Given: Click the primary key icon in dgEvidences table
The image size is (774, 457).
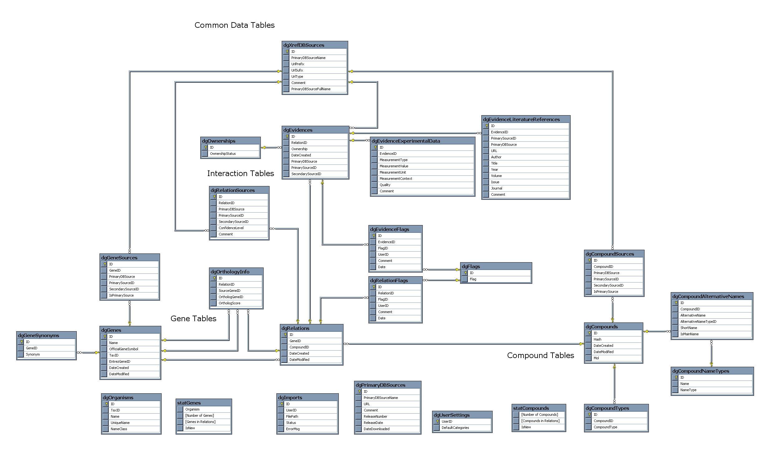Looking at the screenshot, I should [287, 136].
